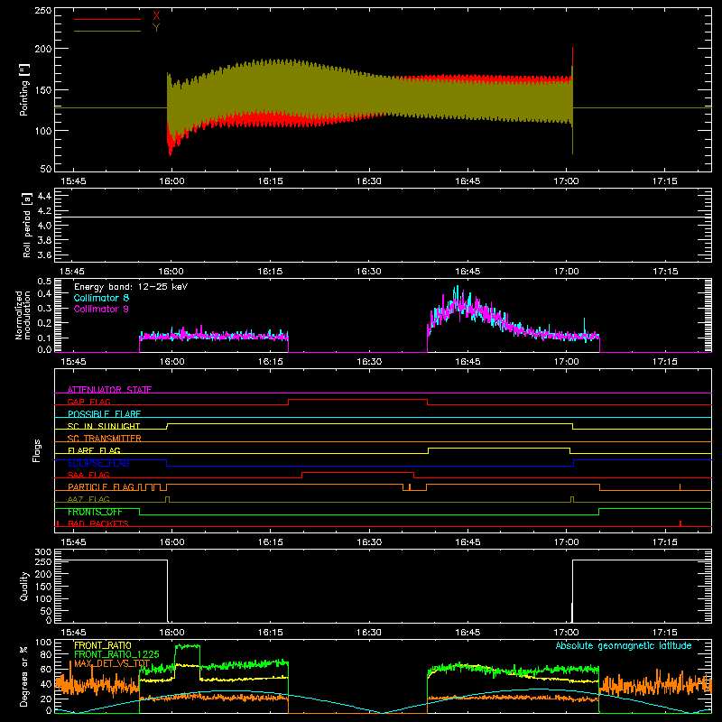
Task: Select the SC_TRANSMITTER flag label
Action: click(104, 438)
